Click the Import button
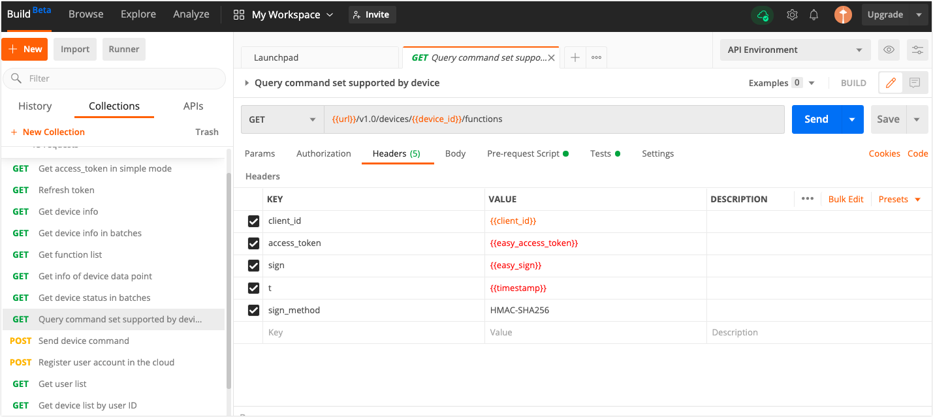The image size is (933, 417). (75, 49)
